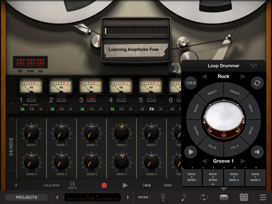This screenshot has width=272, height=204.
Task: Toggle mute M on track 1
Action: click(x=23, y=109)
